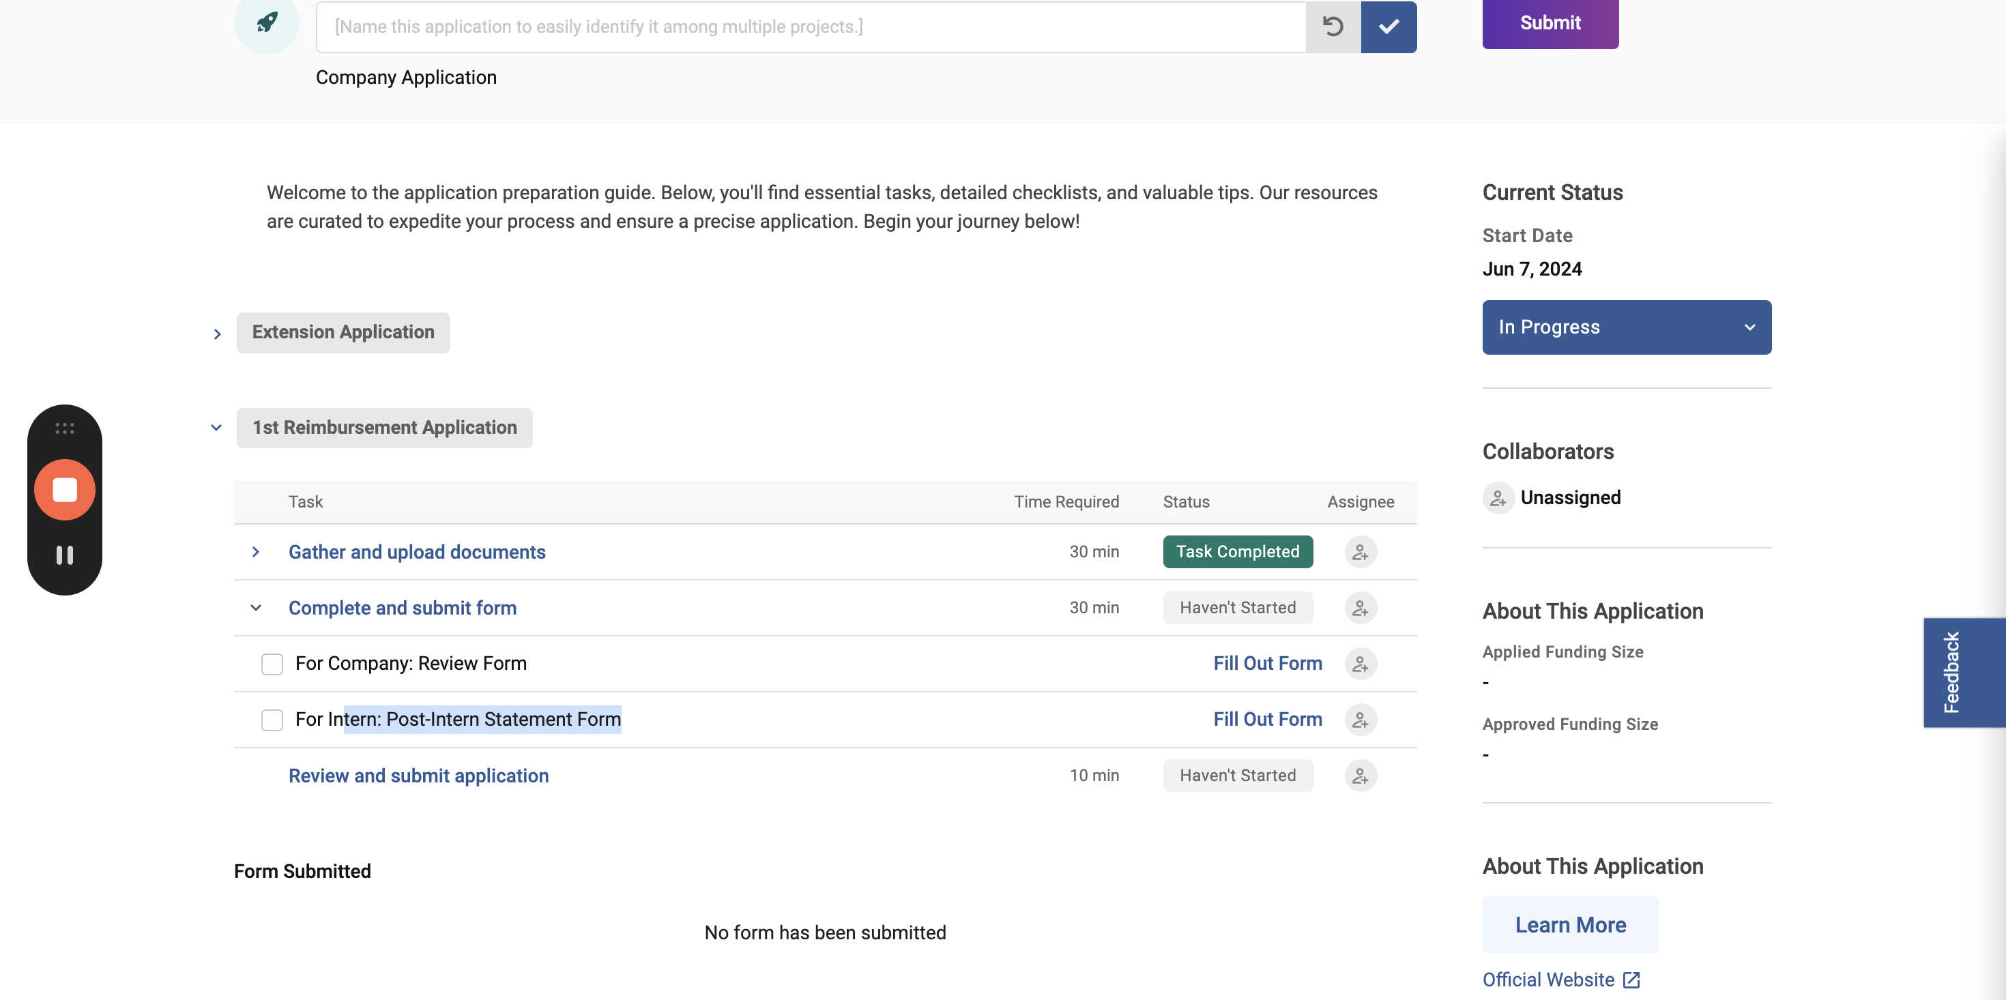Open the In Progress status dropdown
Image resolution: width=2006 pixels, height=1000 pixels.
coord(1626,327)
